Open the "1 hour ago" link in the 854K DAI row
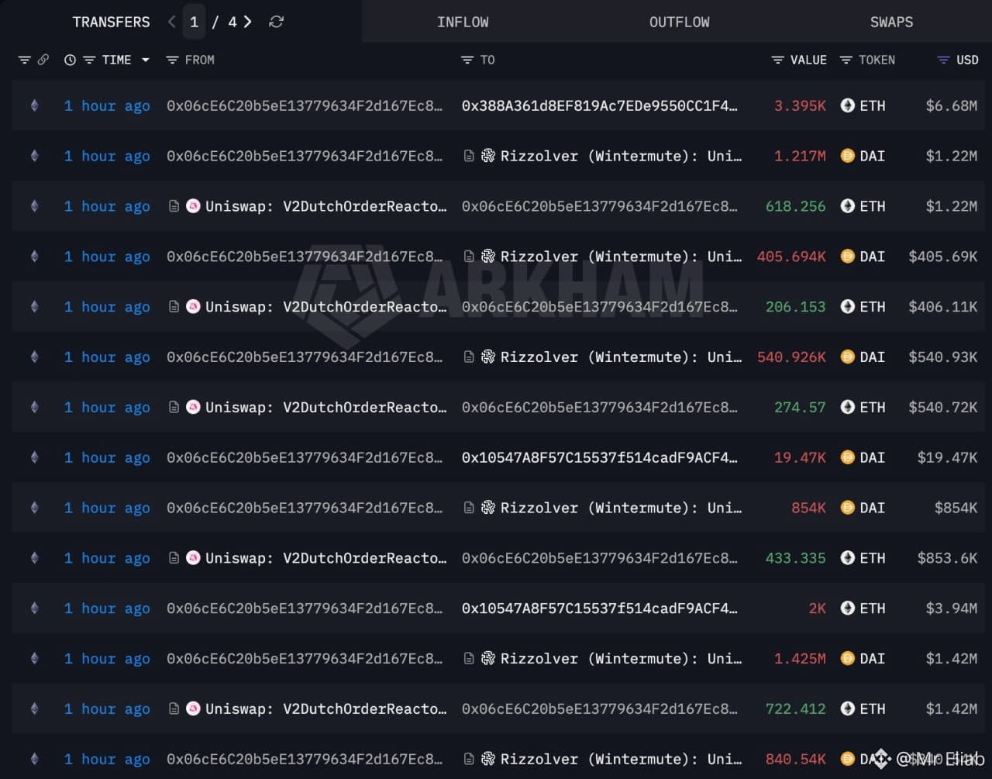The width and height of the screenshot is (992, 779). tap(107, 508)
